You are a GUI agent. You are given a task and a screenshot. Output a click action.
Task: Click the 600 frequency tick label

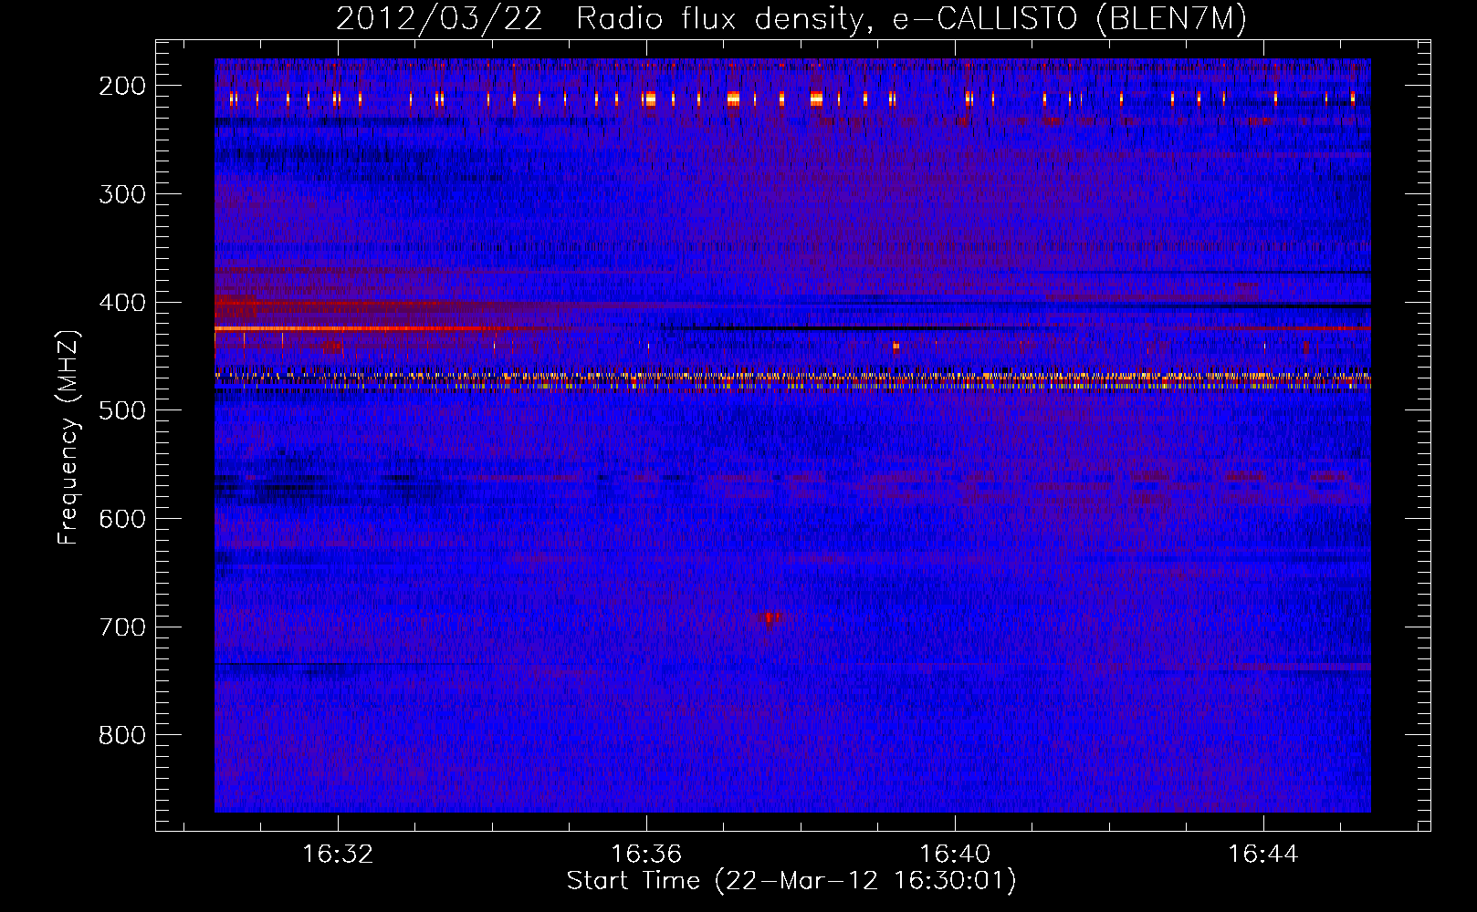[122, 519]
